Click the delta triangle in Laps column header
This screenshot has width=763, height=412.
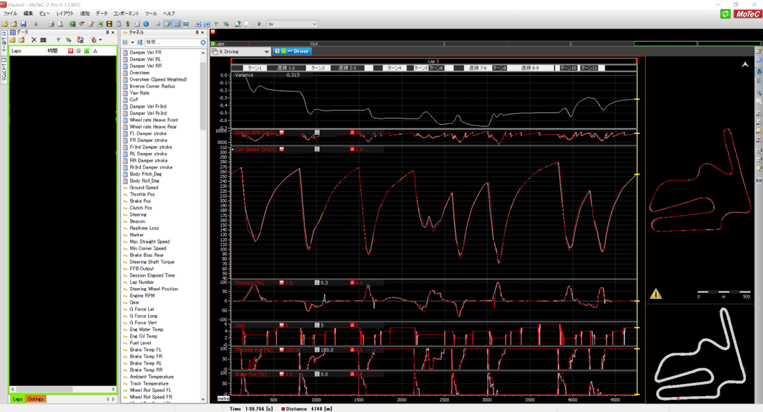pyautogui.click(x=95, y=51)
